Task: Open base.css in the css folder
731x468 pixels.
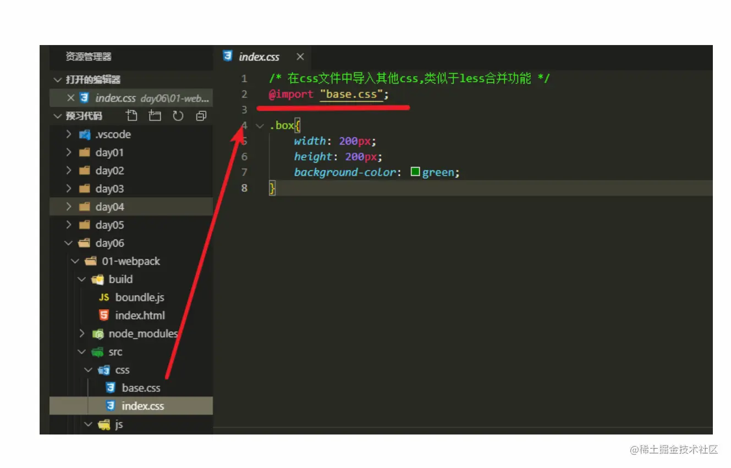Action: pos(141,388)
